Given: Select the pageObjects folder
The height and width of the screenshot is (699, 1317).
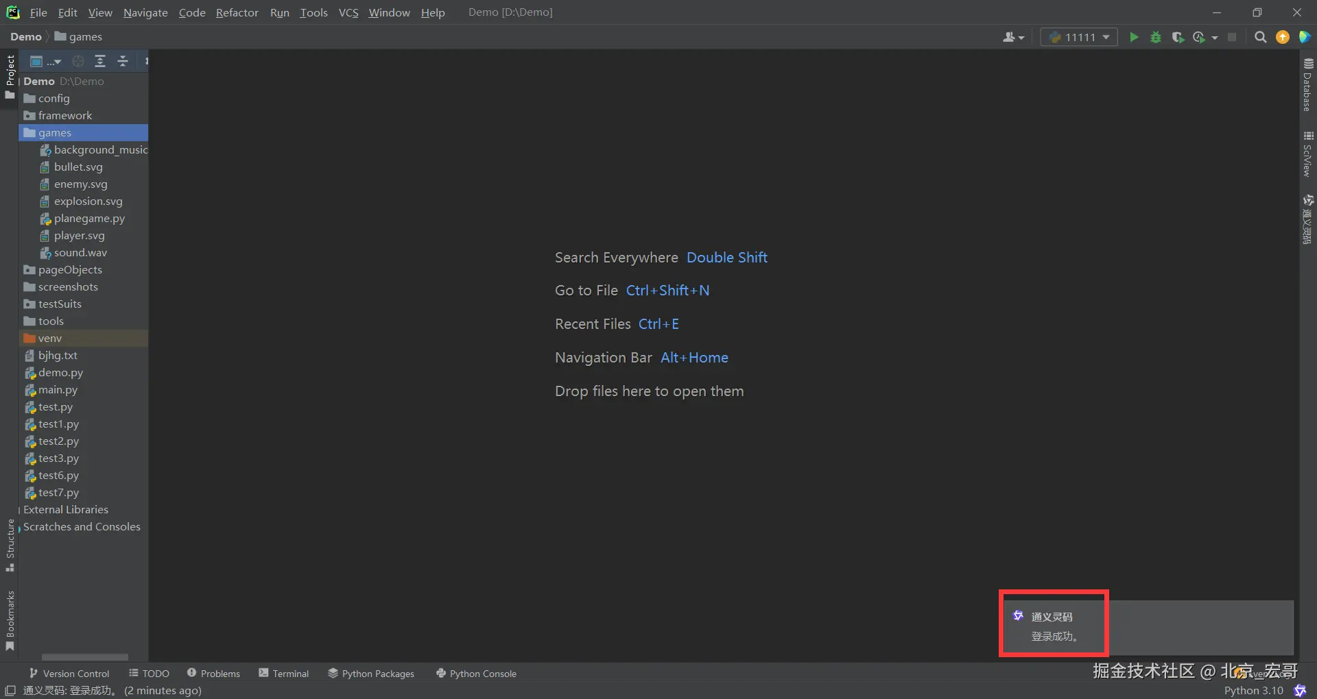Looking at the screenshot, I should (x=83, y=269).
